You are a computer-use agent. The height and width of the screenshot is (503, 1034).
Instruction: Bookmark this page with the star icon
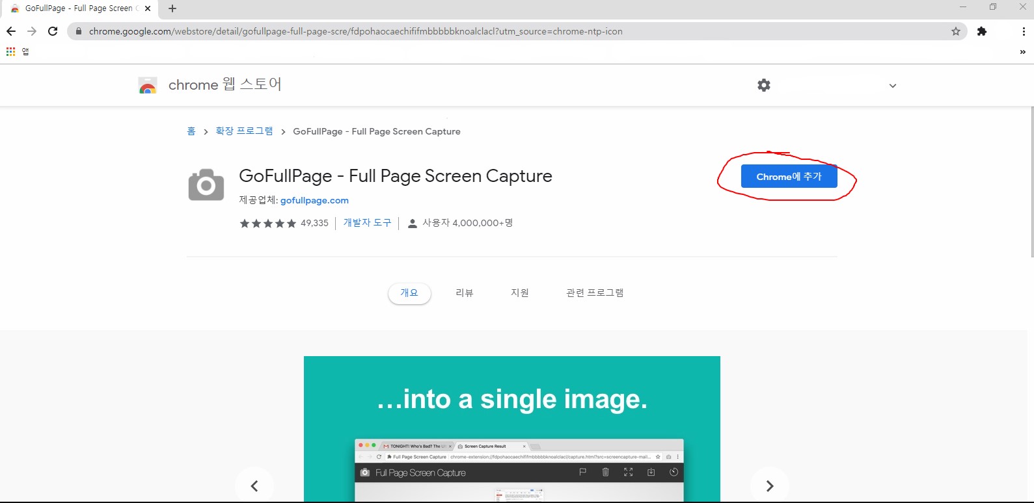click(956, 31)
